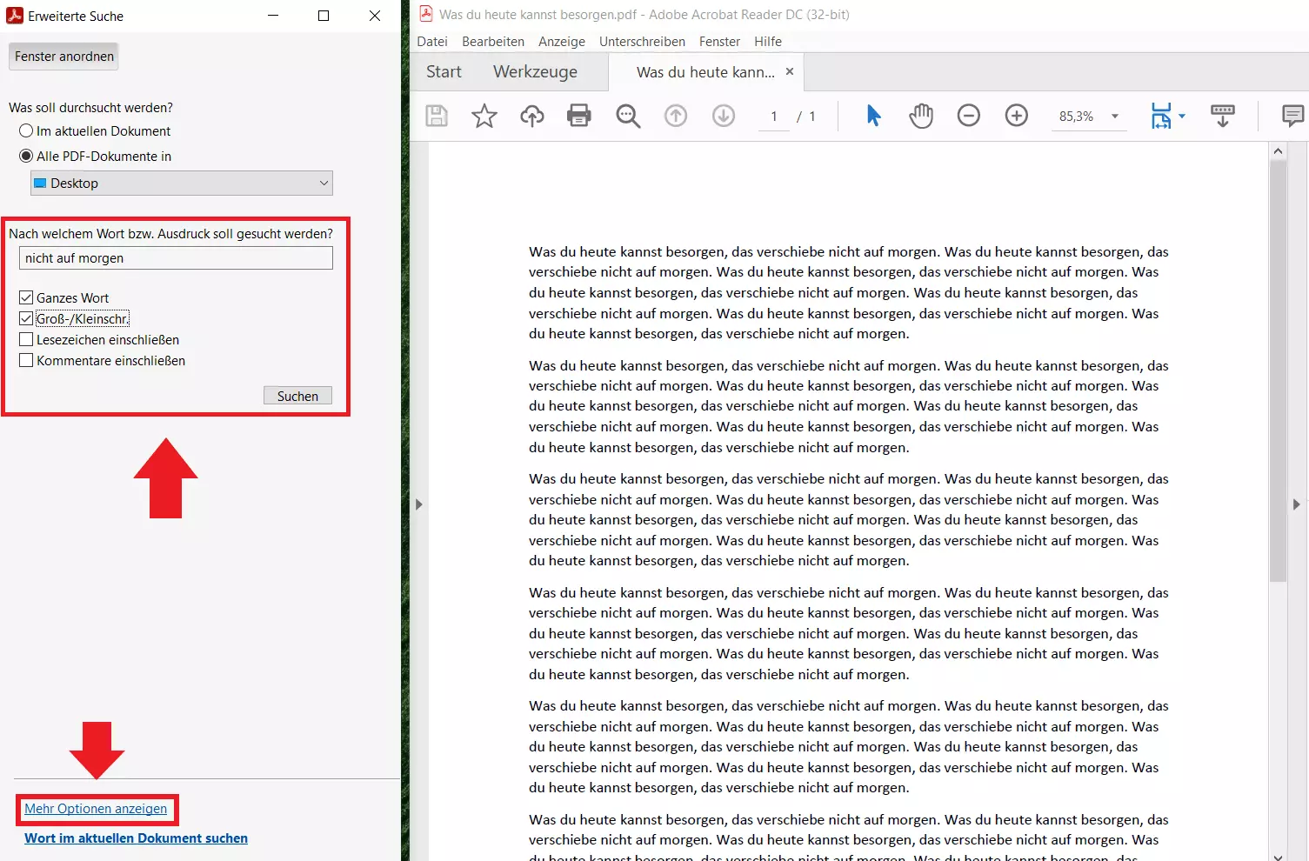Click the Adobe icon in Erweiterte Suche title bar
The width and height of the screenshot is (1309, 861).
[x=15, y=16]
